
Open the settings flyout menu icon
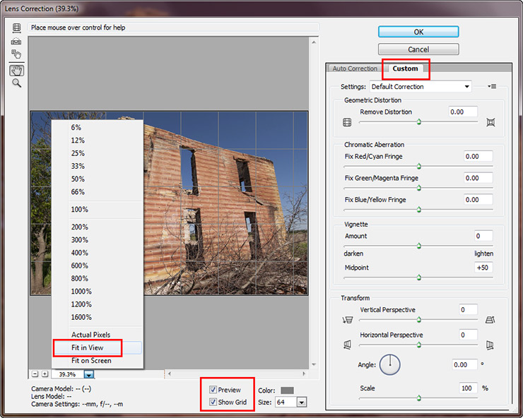492,86
